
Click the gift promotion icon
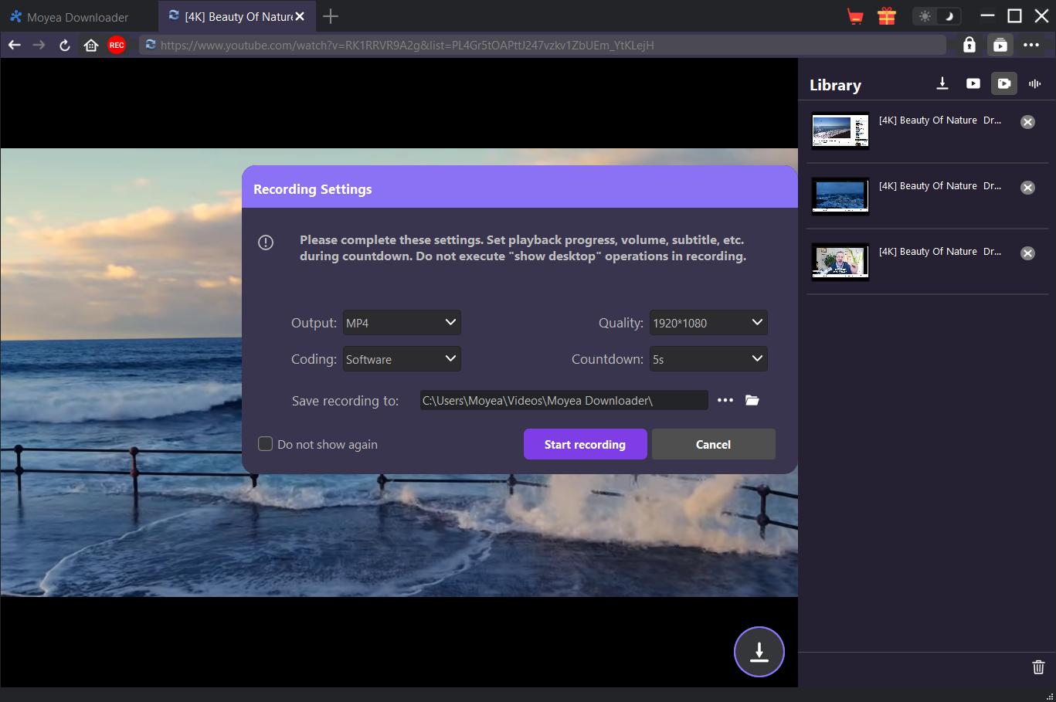[x=886, y=16]
